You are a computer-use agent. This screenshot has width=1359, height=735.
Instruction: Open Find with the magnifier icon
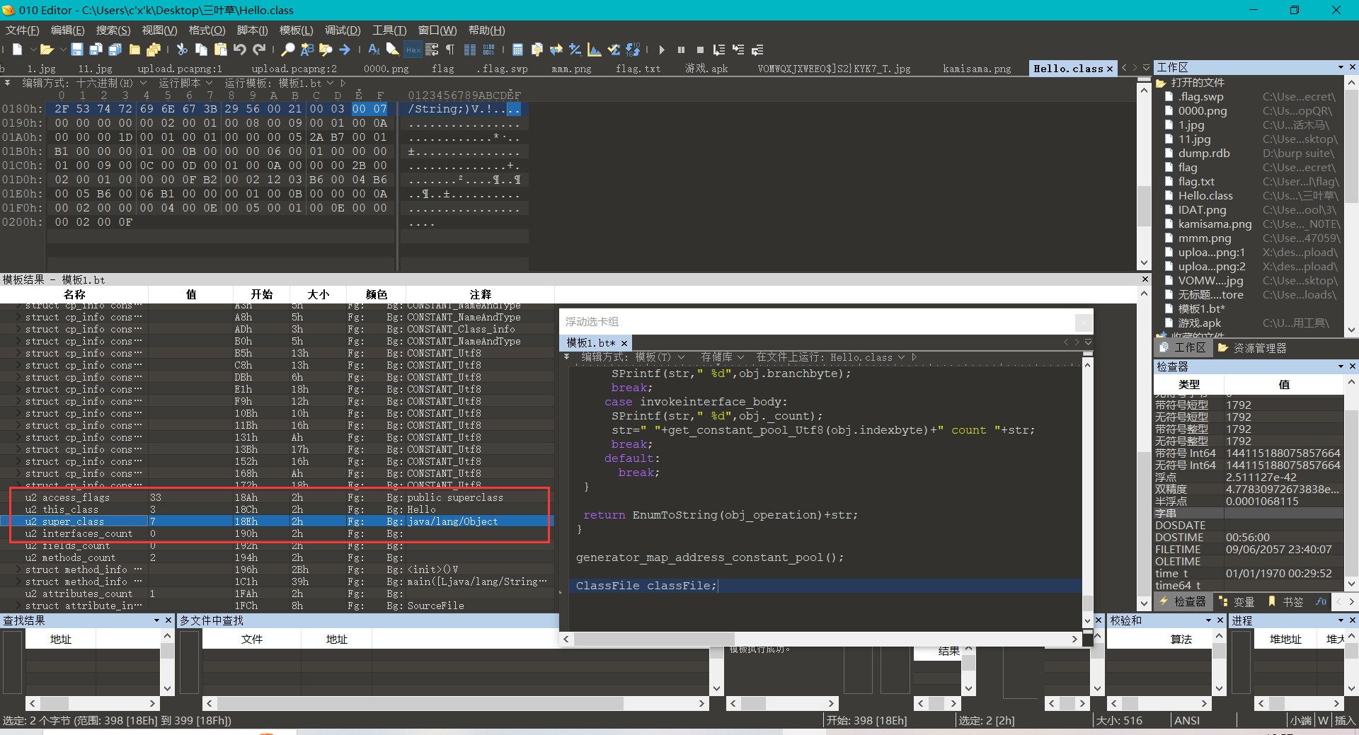point(288,50)
